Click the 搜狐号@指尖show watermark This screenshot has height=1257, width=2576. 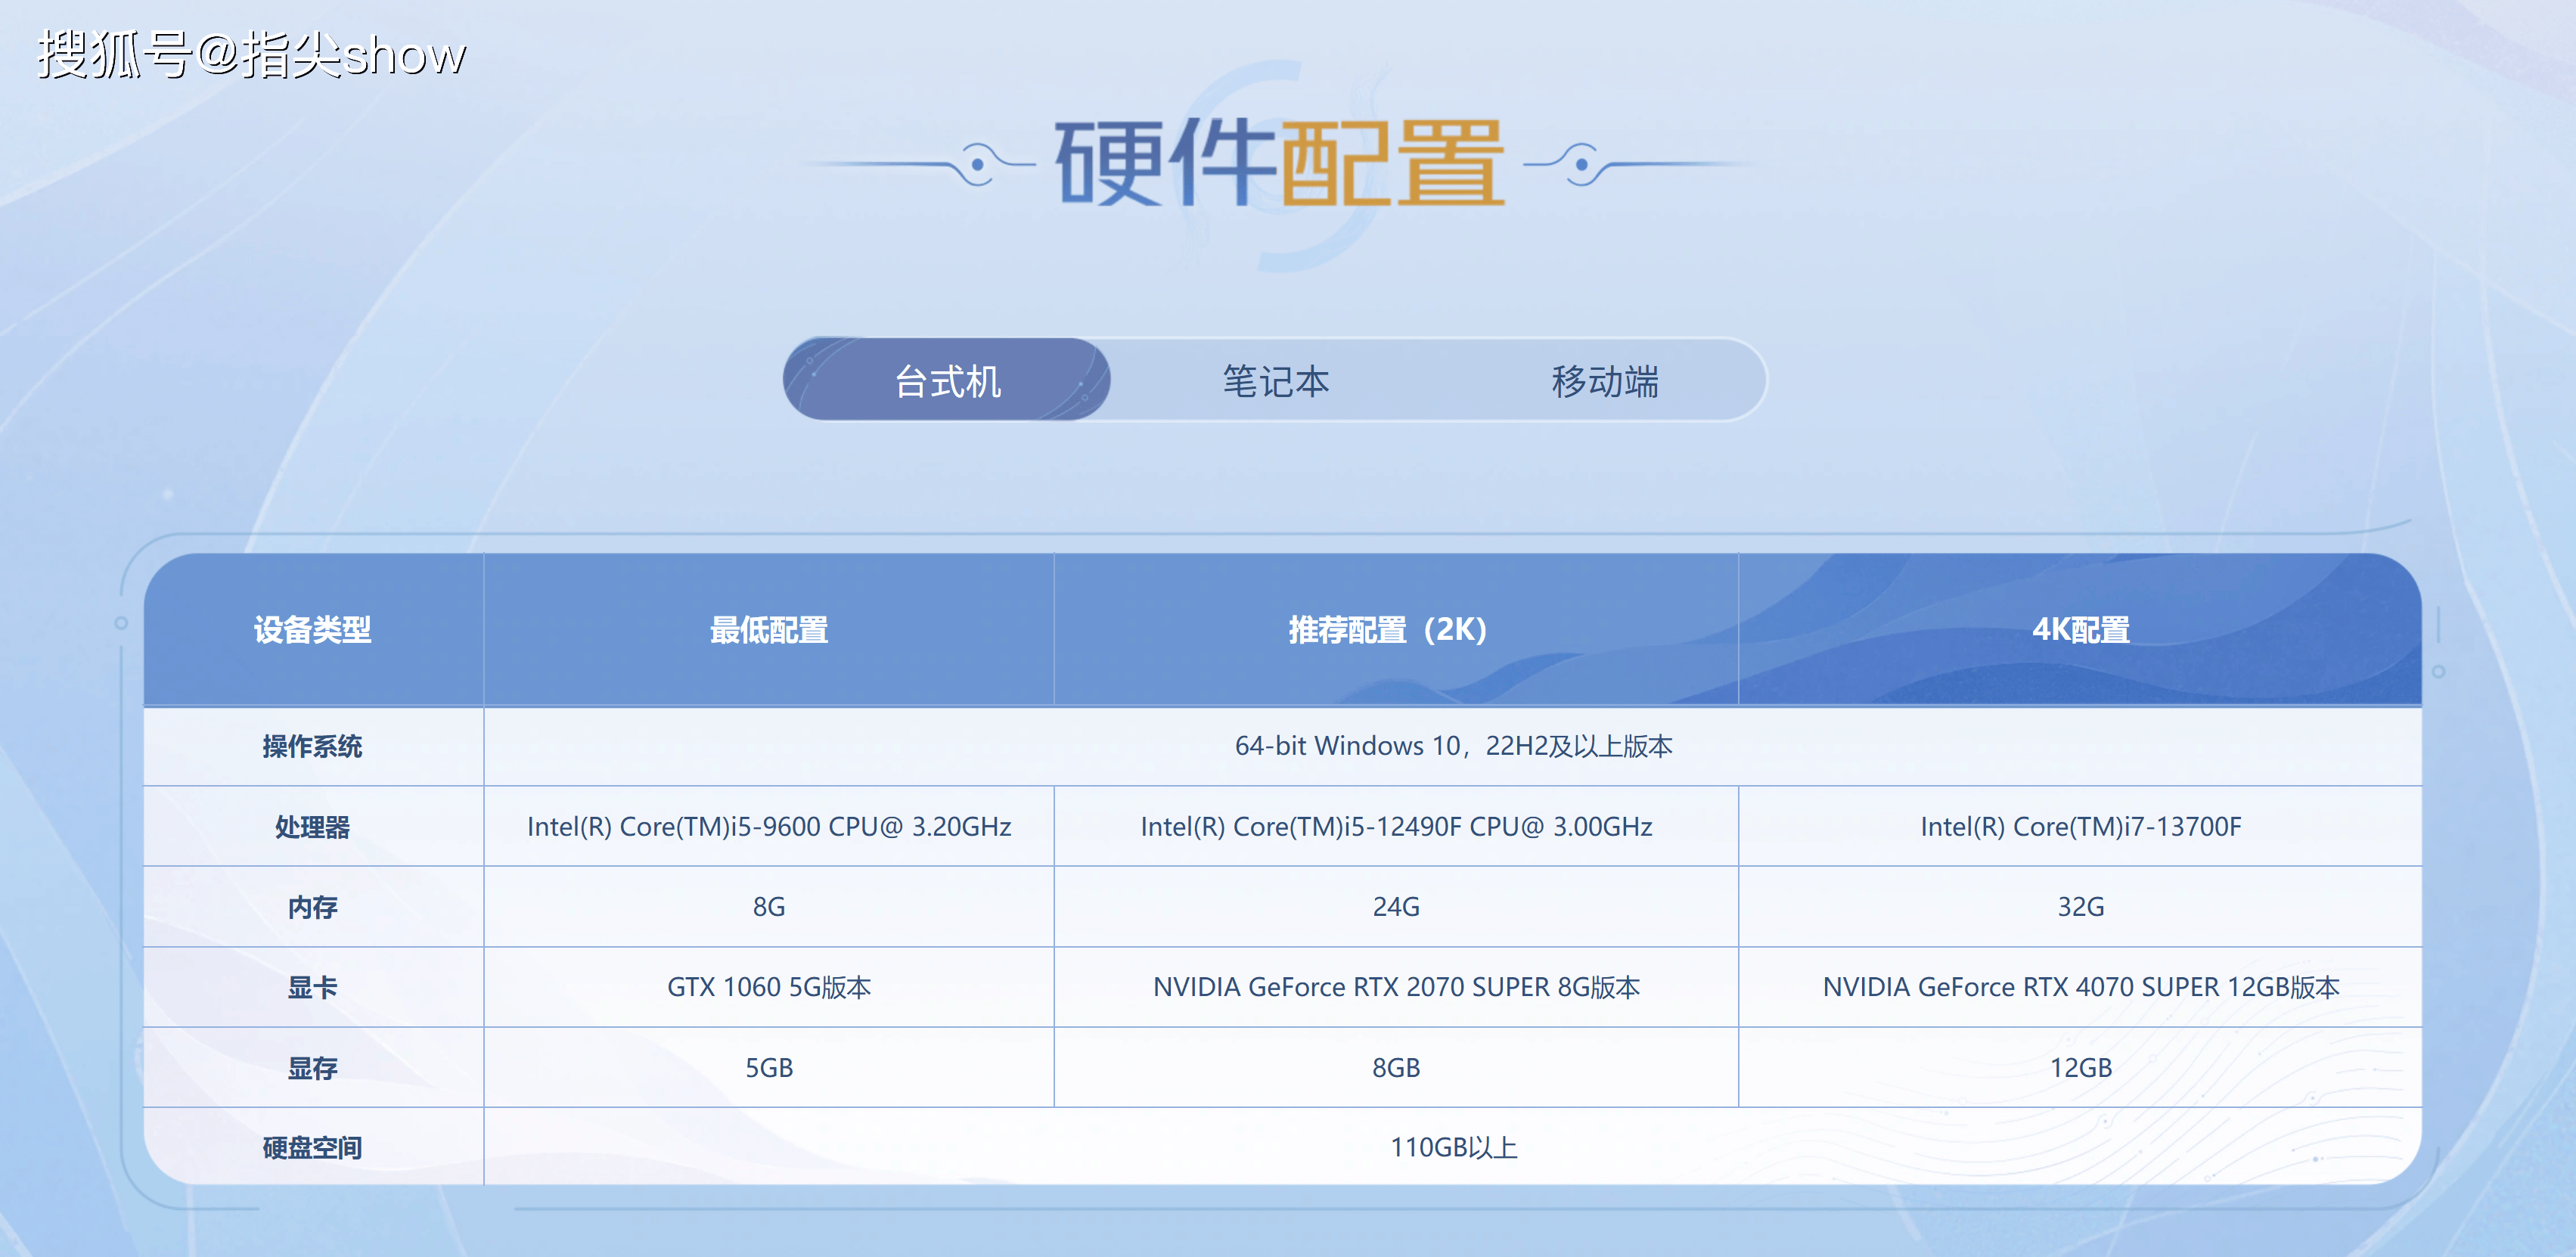252,55
